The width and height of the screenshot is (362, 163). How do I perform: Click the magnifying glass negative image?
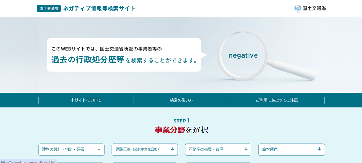coord(266,55)
